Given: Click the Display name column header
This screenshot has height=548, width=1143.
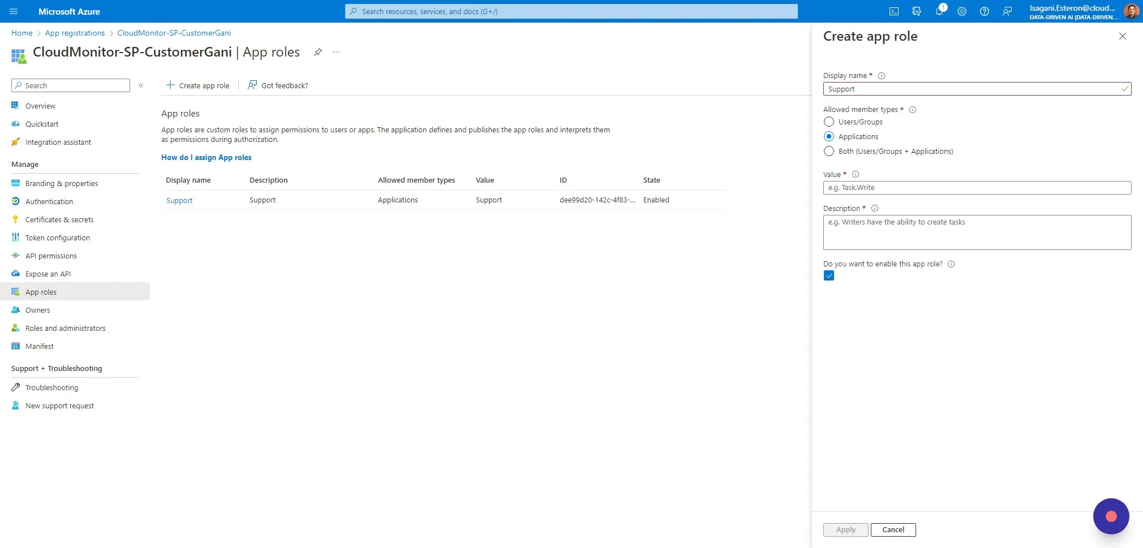Looking at the screenshot, I should pos(188,180).
